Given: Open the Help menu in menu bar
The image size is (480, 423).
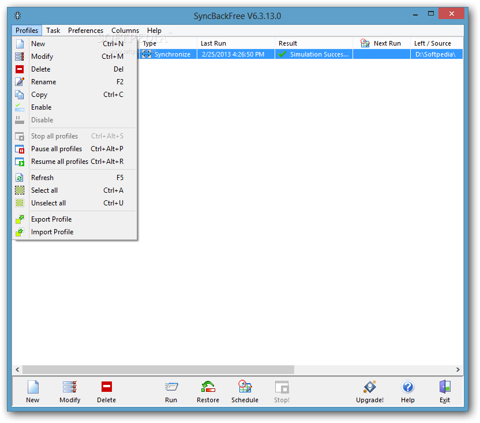Looking at the screenshot, I should click(154, 31).
